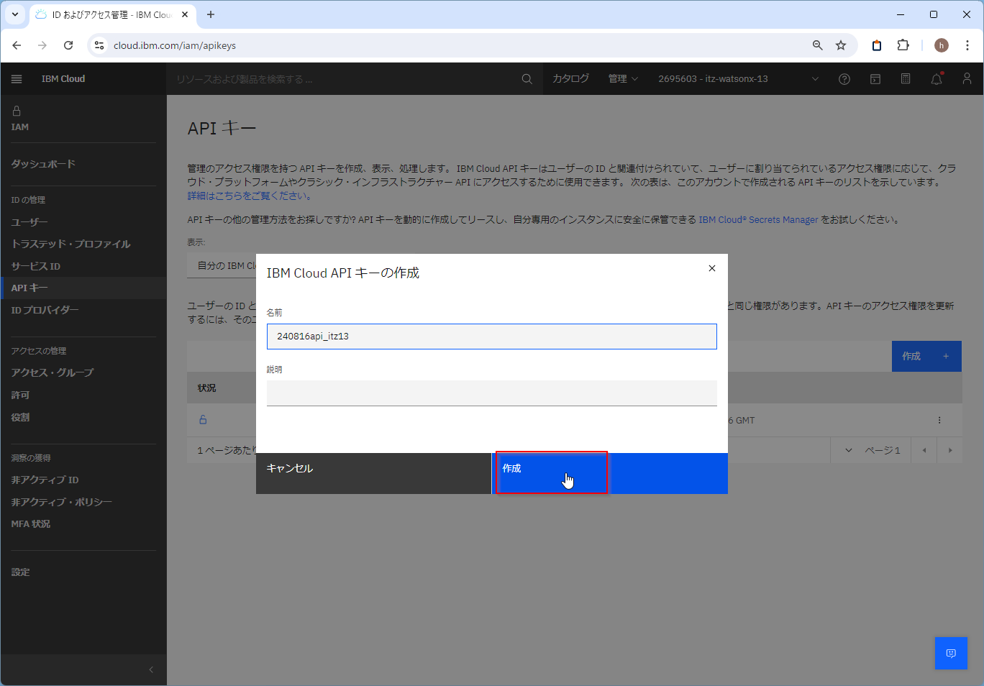
Task: Open the tab search dropdown arrow
Action: [x=14, y=14]
